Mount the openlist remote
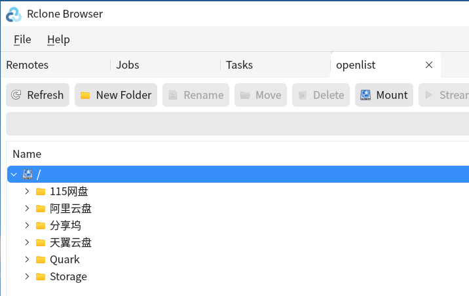The image size is (469, 296). 384,95
